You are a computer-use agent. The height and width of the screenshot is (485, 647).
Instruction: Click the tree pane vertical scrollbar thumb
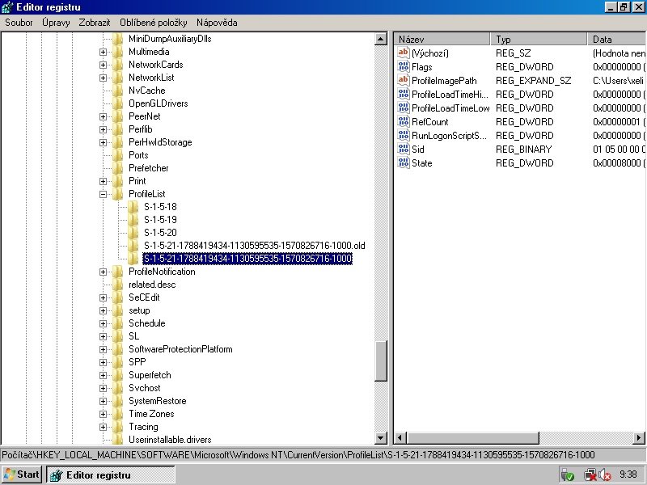pos(381,360)
